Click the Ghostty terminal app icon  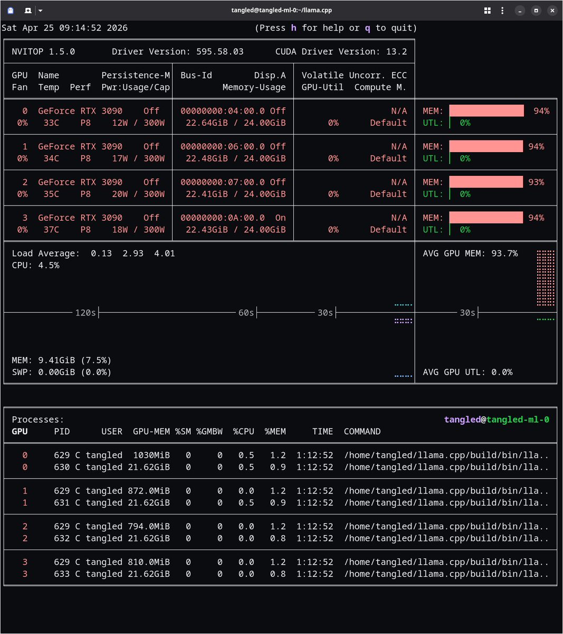(11, 10)
